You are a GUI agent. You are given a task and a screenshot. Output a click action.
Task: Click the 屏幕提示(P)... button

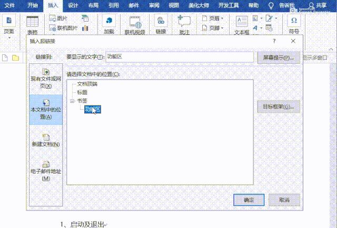[x=279, y=58]
